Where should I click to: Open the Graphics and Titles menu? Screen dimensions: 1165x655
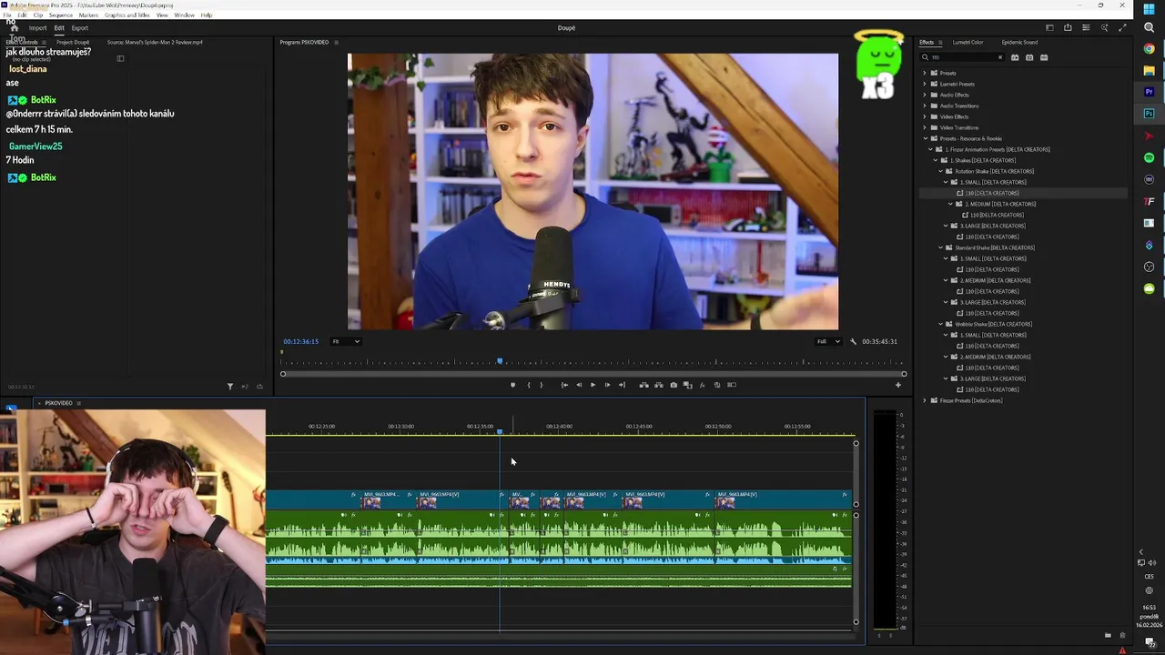click(x=127, y=15)
